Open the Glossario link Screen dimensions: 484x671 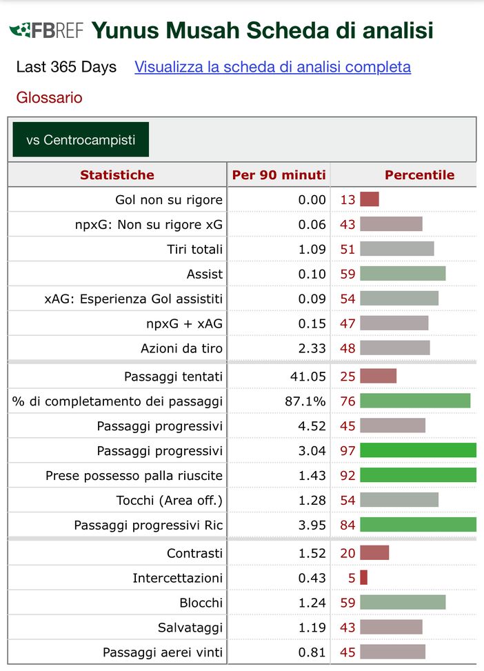(49, 97)
